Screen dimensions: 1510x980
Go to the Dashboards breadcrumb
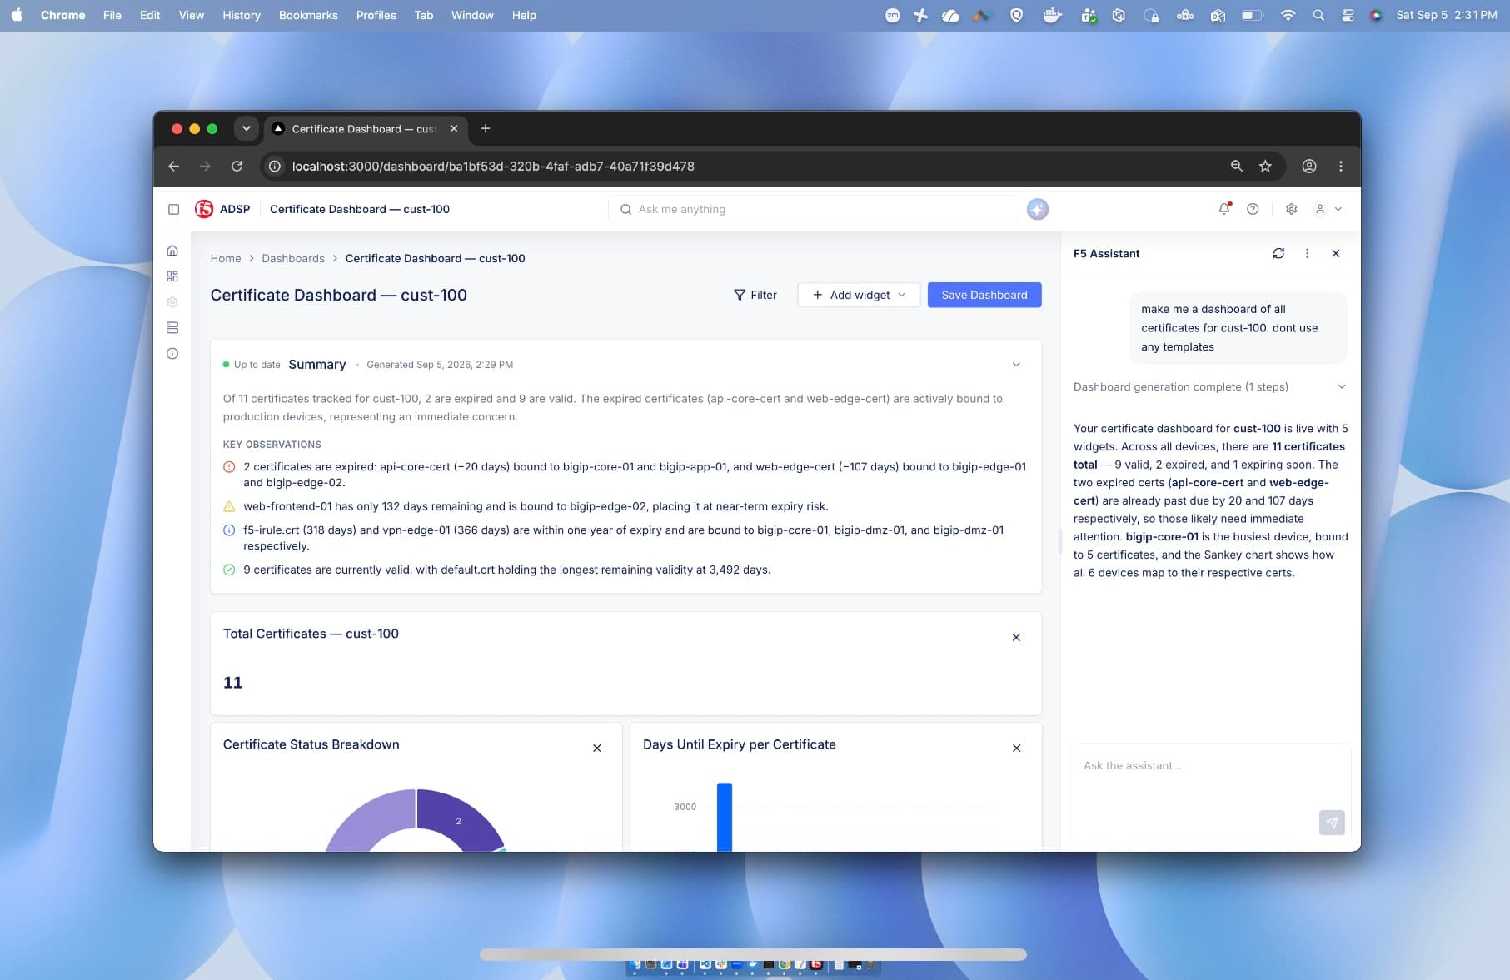pos(293,258)
